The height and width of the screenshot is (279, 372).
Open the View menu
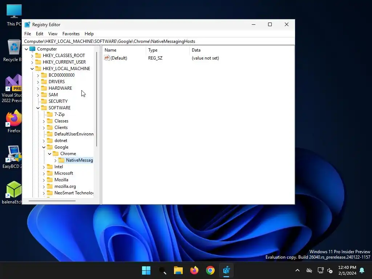[x=53, y=34]
